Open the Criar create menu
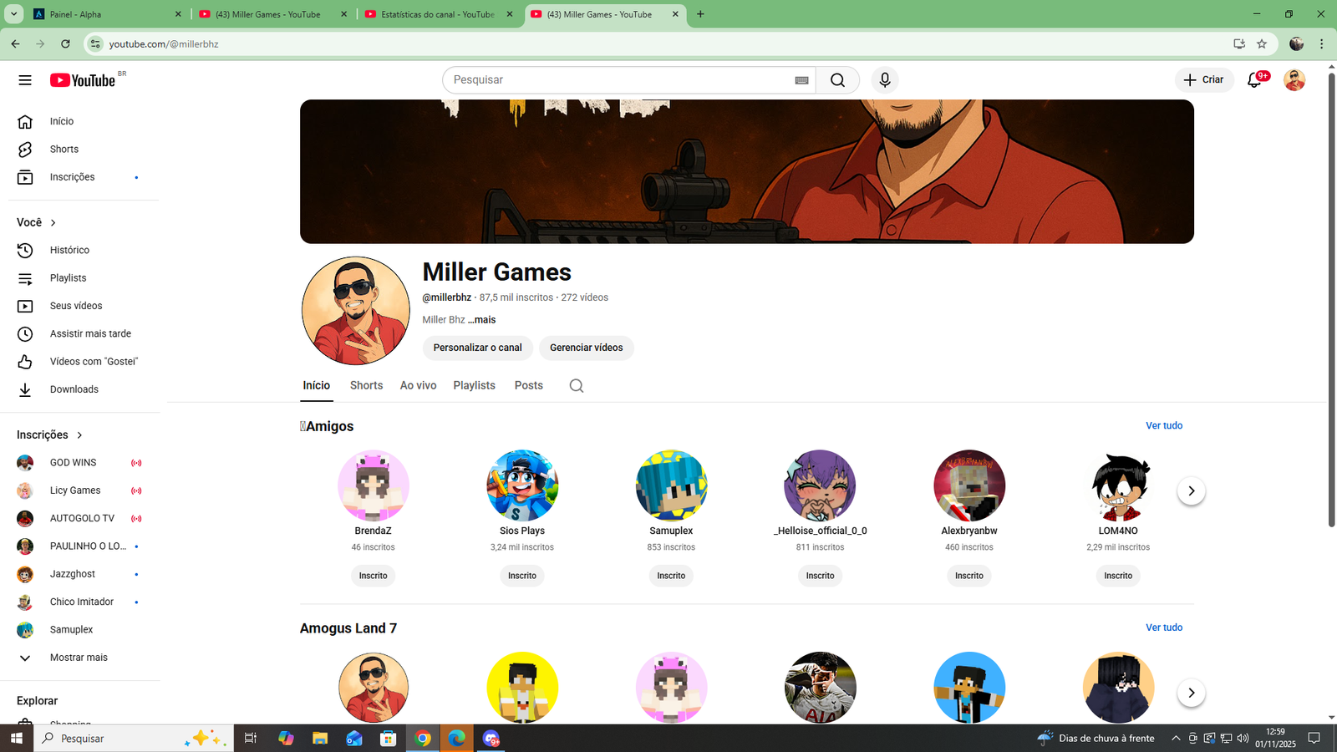Viewport: 1337px width, 752px height. tap(1204, 80)
